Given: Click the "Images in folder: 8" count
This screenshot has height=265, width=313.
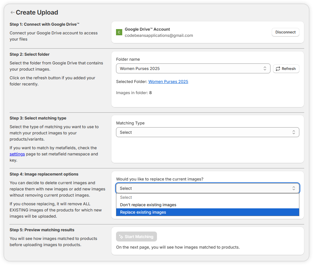Looking at the screenshot, I should click(x=134, y=93).
